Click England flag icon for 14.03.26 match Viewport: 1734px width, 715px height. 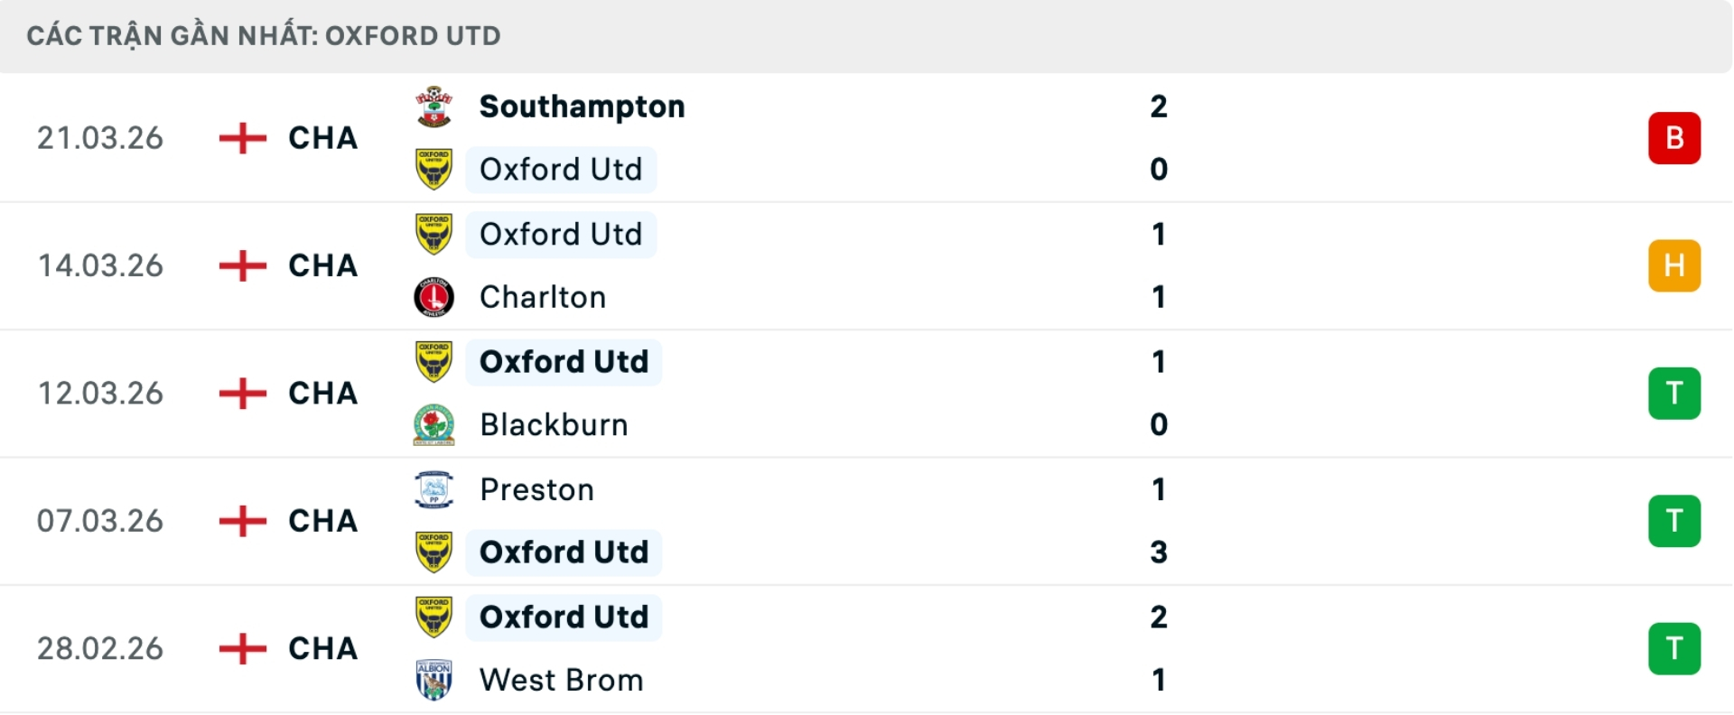tap(243, 265)
